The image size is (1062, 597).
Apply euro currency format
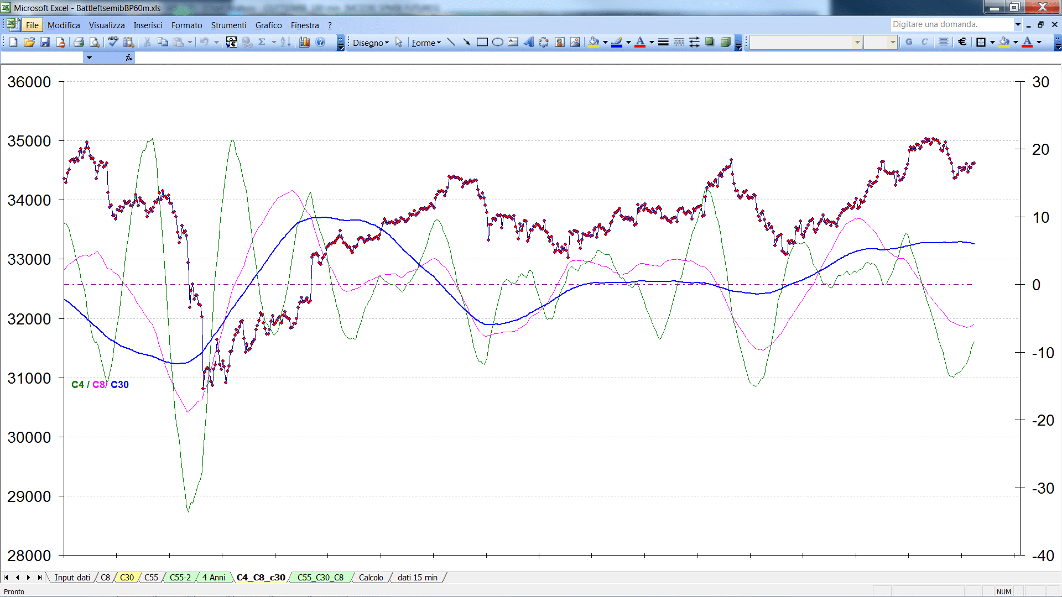point(962,42)
